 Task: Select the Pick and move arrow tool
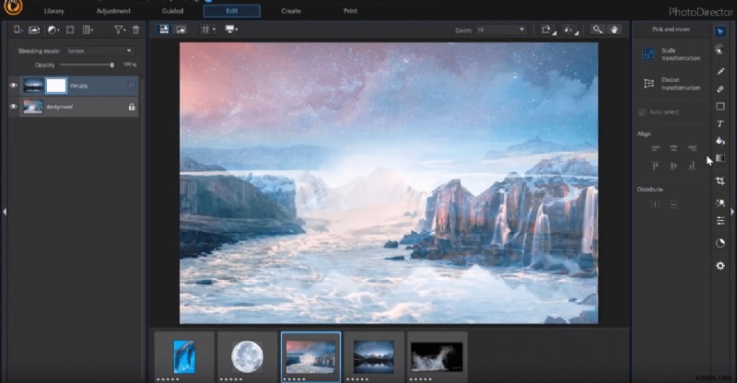click(x=720, y=31)
